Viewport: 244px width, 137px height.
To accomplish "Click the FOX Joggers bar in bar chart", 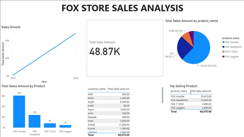I will click(65, 126).
